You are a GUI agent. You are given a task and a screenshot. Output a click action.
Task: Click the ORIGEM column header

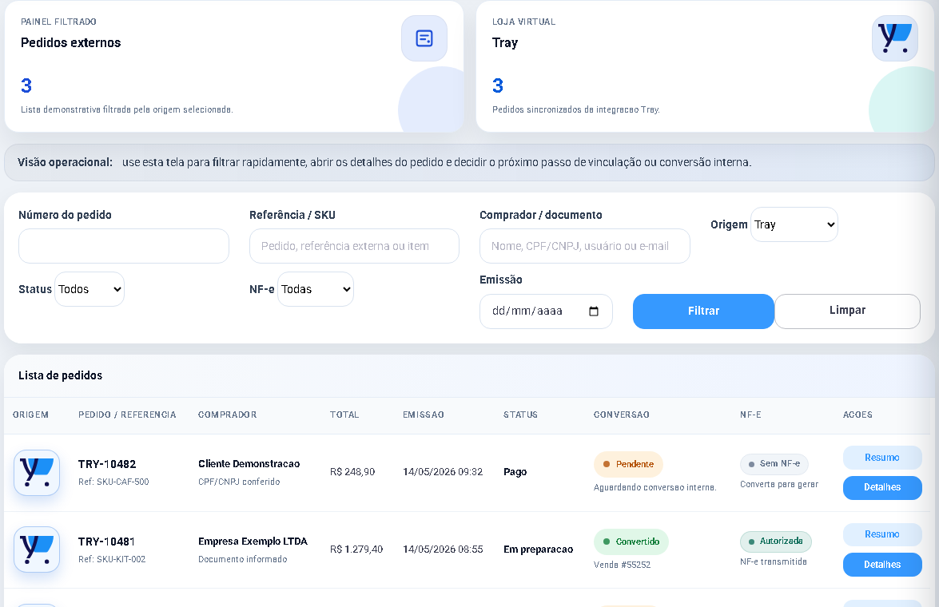click(x=30, y=415)
